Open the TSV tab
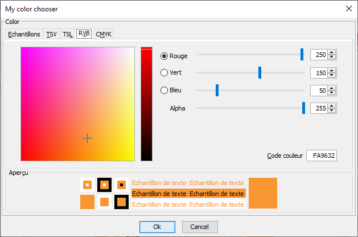The height and width of the screenshot is (237, 358). point(52,35)
